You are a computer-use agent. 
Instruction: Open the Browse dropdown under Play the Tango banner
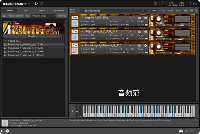tap(63, 36)
